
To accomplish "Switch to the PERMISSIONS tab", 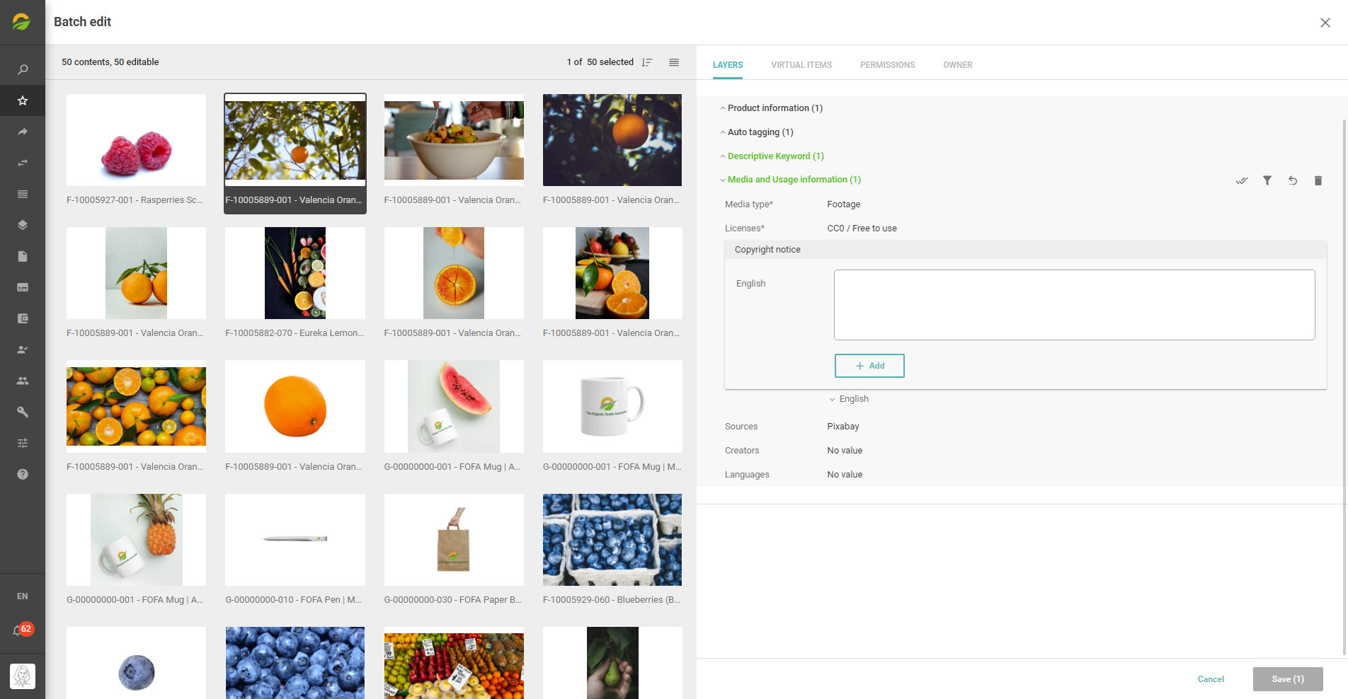I will [887, 65].
